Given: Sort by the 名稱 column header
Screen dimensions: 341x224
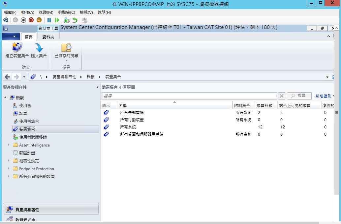Looking at the screenshot, I should [x=175, y=105].
